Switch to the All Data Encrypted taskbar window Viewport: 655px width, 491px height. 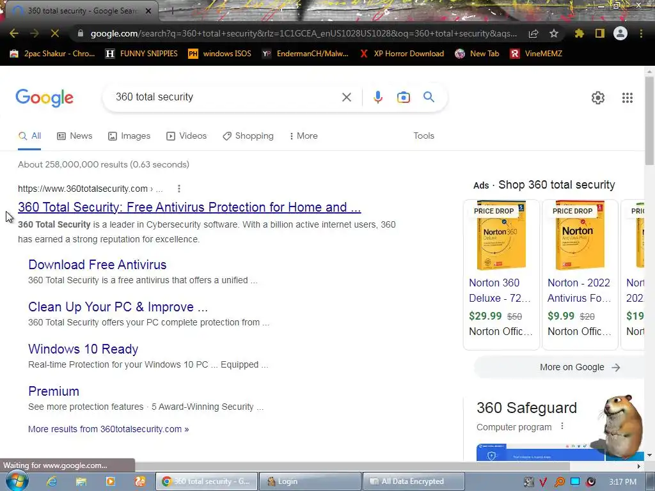click(x=414, y=481)
